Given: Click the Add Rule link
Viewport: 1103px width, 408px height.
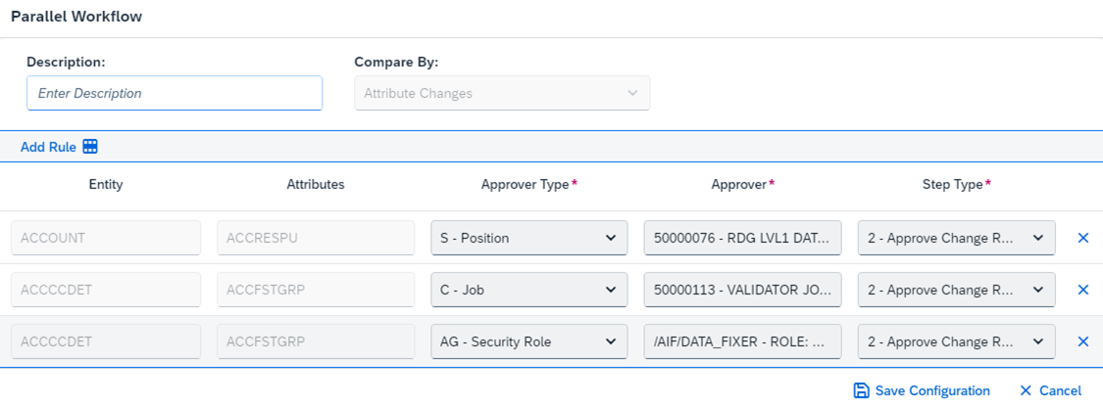Looking at the screenshot, I should [x=48, y=147].
